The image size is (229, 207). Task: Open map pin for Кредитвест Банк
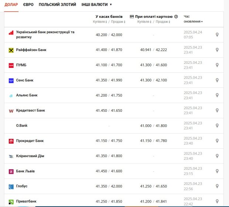coord(217,110)
